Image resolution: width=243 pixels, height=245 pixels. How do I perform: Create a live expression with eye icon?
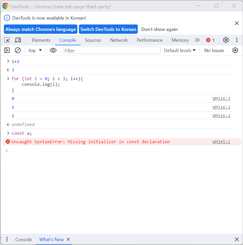[x=53, y=50]
